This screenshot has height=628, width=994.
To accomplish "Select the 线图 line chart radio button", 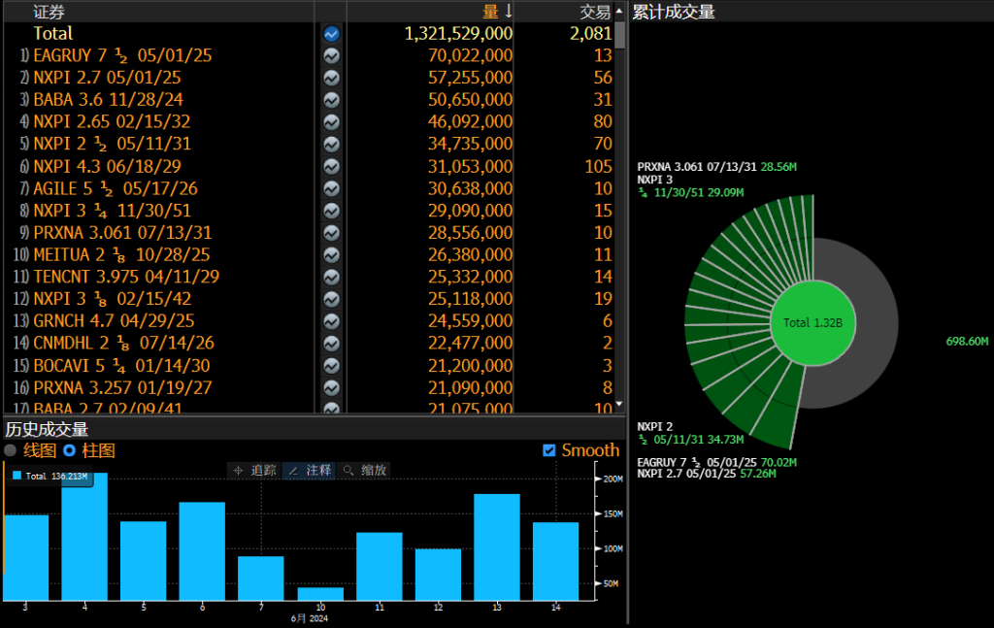I will click(x=11, y=450).
